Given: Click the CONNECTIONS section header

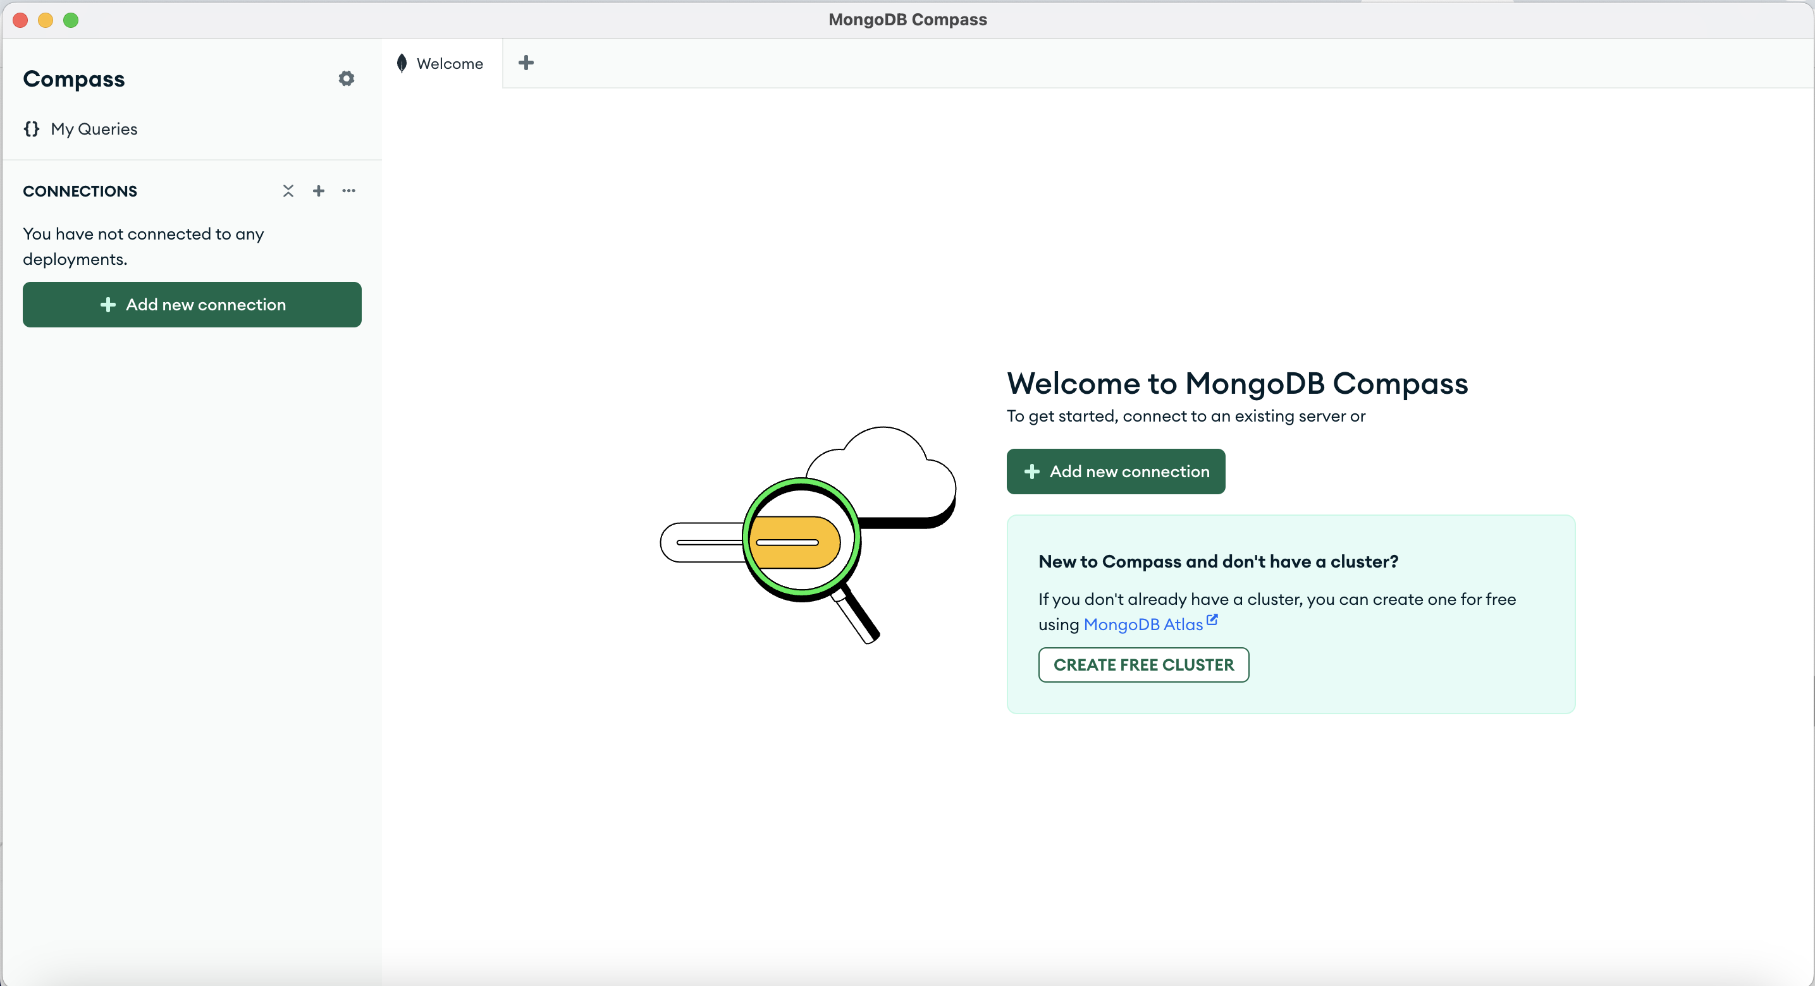Looking at the screenshot, I should (x=80, y=191).
